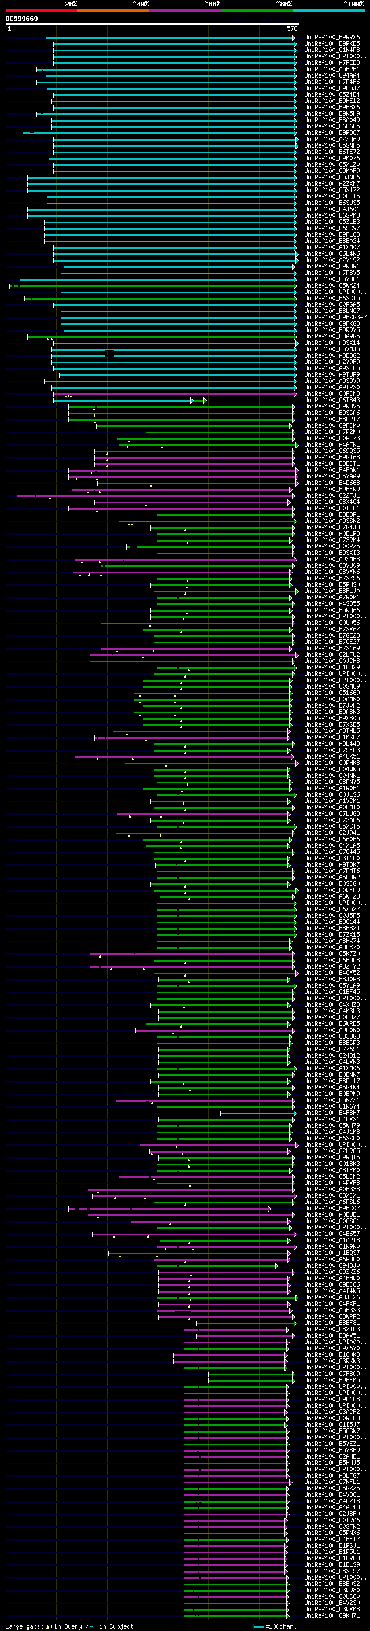This screenshot has width=370, height=1631.
Task: Open hit UniRef100_A7PNT6
Action: [x=331, y=871]
